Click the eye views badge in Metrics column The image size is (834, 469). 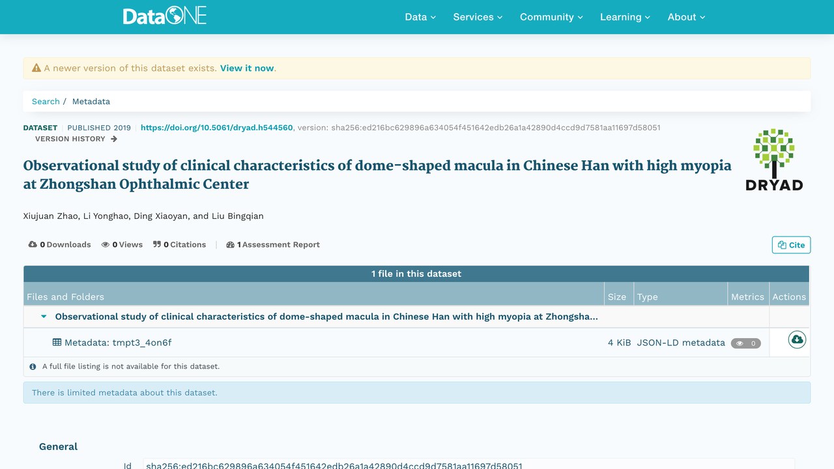click(745, 343)
